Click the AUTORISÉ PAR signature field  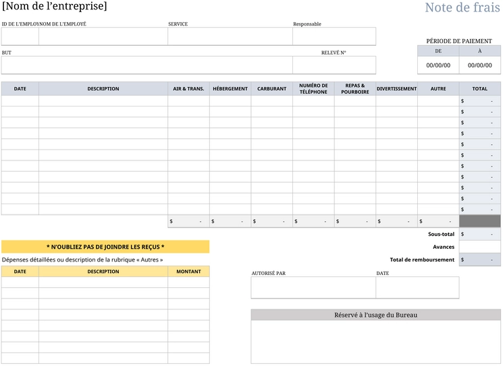(x=313, y=288)
